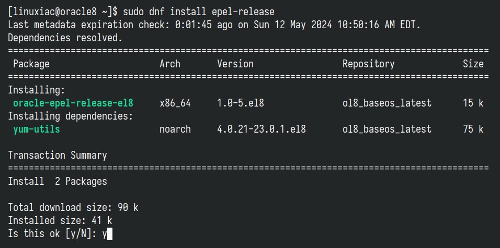Click the version 1.0-5.el8 text
Viewport: 500px width, 248px height.
click(241, 103)
